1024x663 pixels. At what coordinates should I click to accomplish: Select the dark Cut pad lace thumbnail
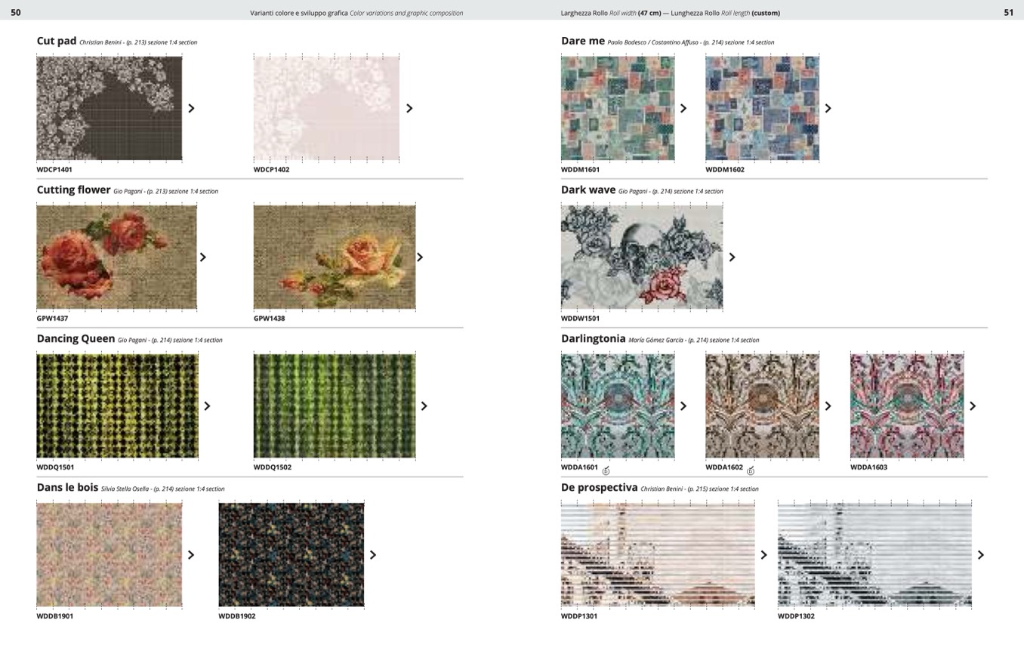[109, 108]
